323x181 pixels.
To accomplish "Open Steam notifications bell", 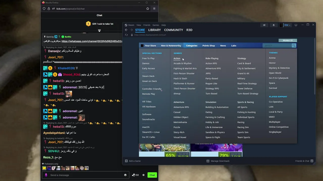I will tap(274, 25).
